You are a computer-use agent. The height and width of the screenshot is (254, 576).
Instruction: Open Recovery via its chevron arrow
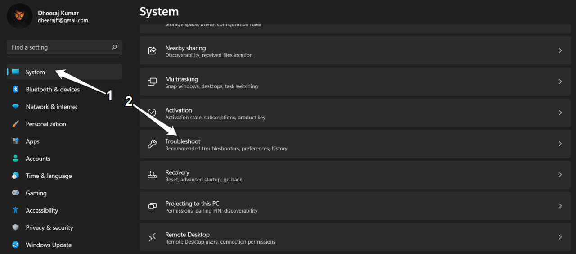click(x=560, y=175)
